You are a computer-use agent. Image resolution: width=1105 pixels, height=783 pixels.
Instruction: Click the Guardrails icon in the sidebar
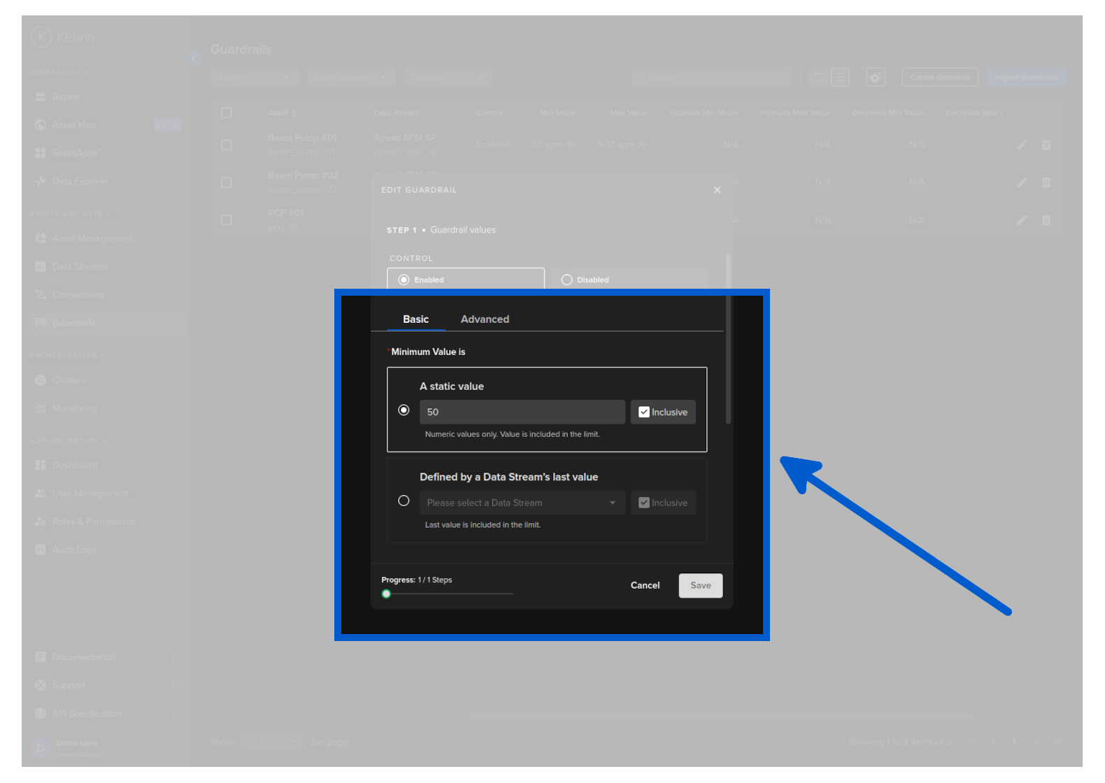tap(41, 323)
